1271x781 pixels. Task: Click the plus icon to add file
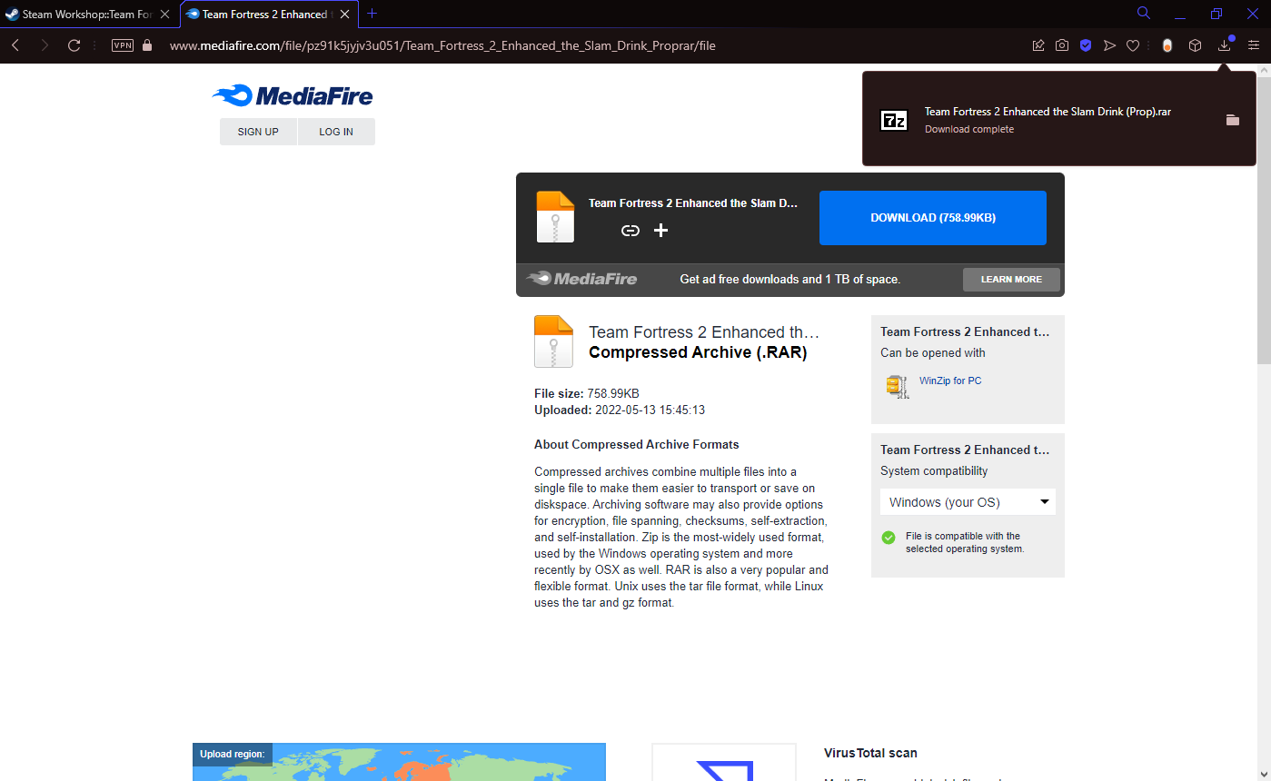coord(661,231)
